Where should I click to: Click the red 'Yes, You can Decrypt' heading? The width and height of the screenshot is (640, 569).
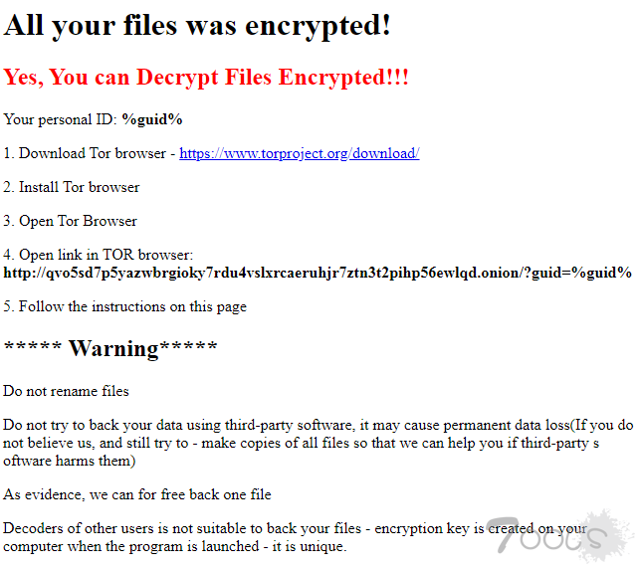tap(206, 78)
